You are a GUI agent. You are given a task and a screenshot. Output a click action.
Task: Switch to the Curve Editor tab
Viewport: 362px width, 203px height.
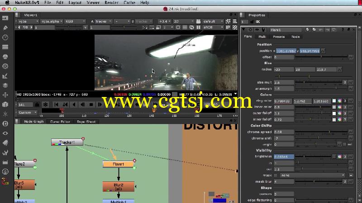click(x=60, y=121)
